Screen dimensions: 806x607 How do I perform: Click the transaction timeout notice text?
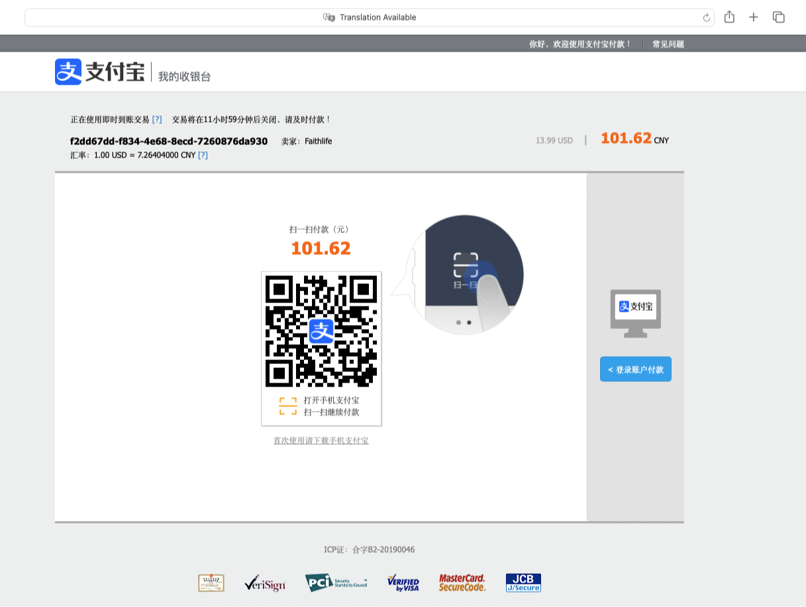[252, 120]
